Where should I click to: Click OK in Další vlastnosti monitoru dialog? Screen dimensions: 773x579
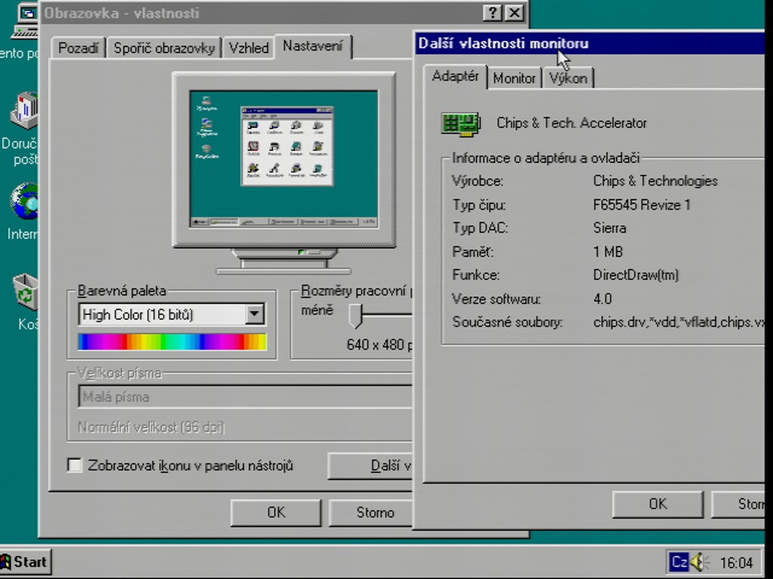coord(658,504)
